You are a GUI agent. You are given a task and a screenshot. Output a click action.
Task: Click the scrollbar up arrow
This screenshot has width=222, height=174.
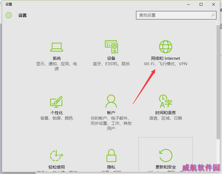click(x=218, y=23)
